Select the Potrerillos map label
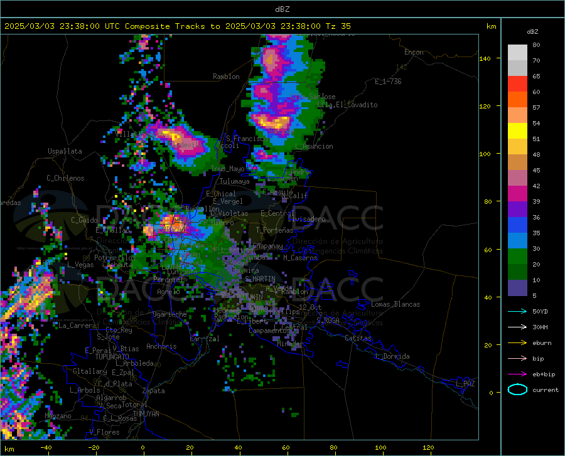Screen dimensions: 565x456 [x=115, y=258]
